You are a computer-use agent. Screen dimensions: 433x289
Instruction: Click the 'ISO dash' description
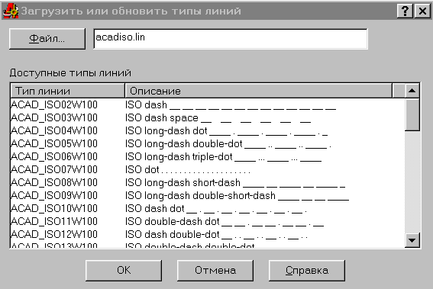[x=231, y=105]
